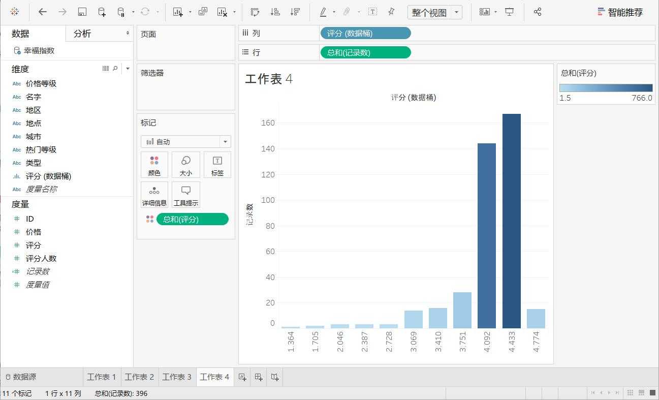Click the 总和(评分) pill on Marks card

(x=193, y=219)
